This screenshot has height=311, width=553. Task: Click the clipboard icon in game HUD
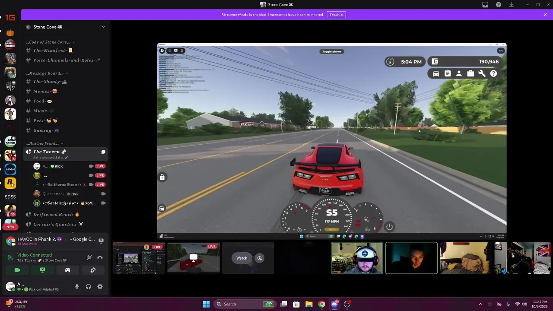tap(448, 74)
